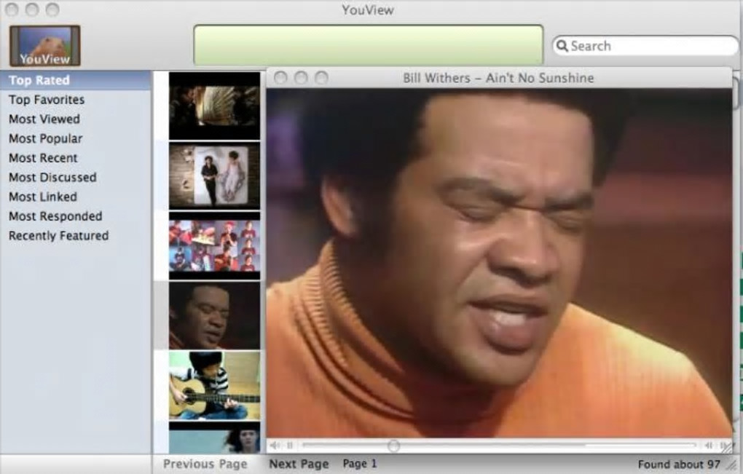Click the video seek bar track
This screenshot has width=743, height=474.
click(x=500, y=445)
